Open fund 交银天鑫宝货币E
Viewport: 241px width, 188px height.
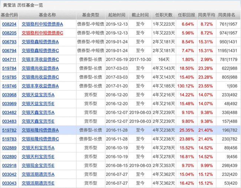tap(38, 121)
